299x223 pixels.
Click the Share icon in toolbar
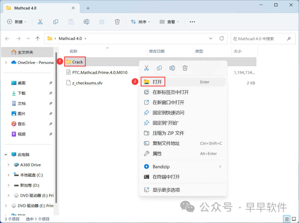[102, 22]
